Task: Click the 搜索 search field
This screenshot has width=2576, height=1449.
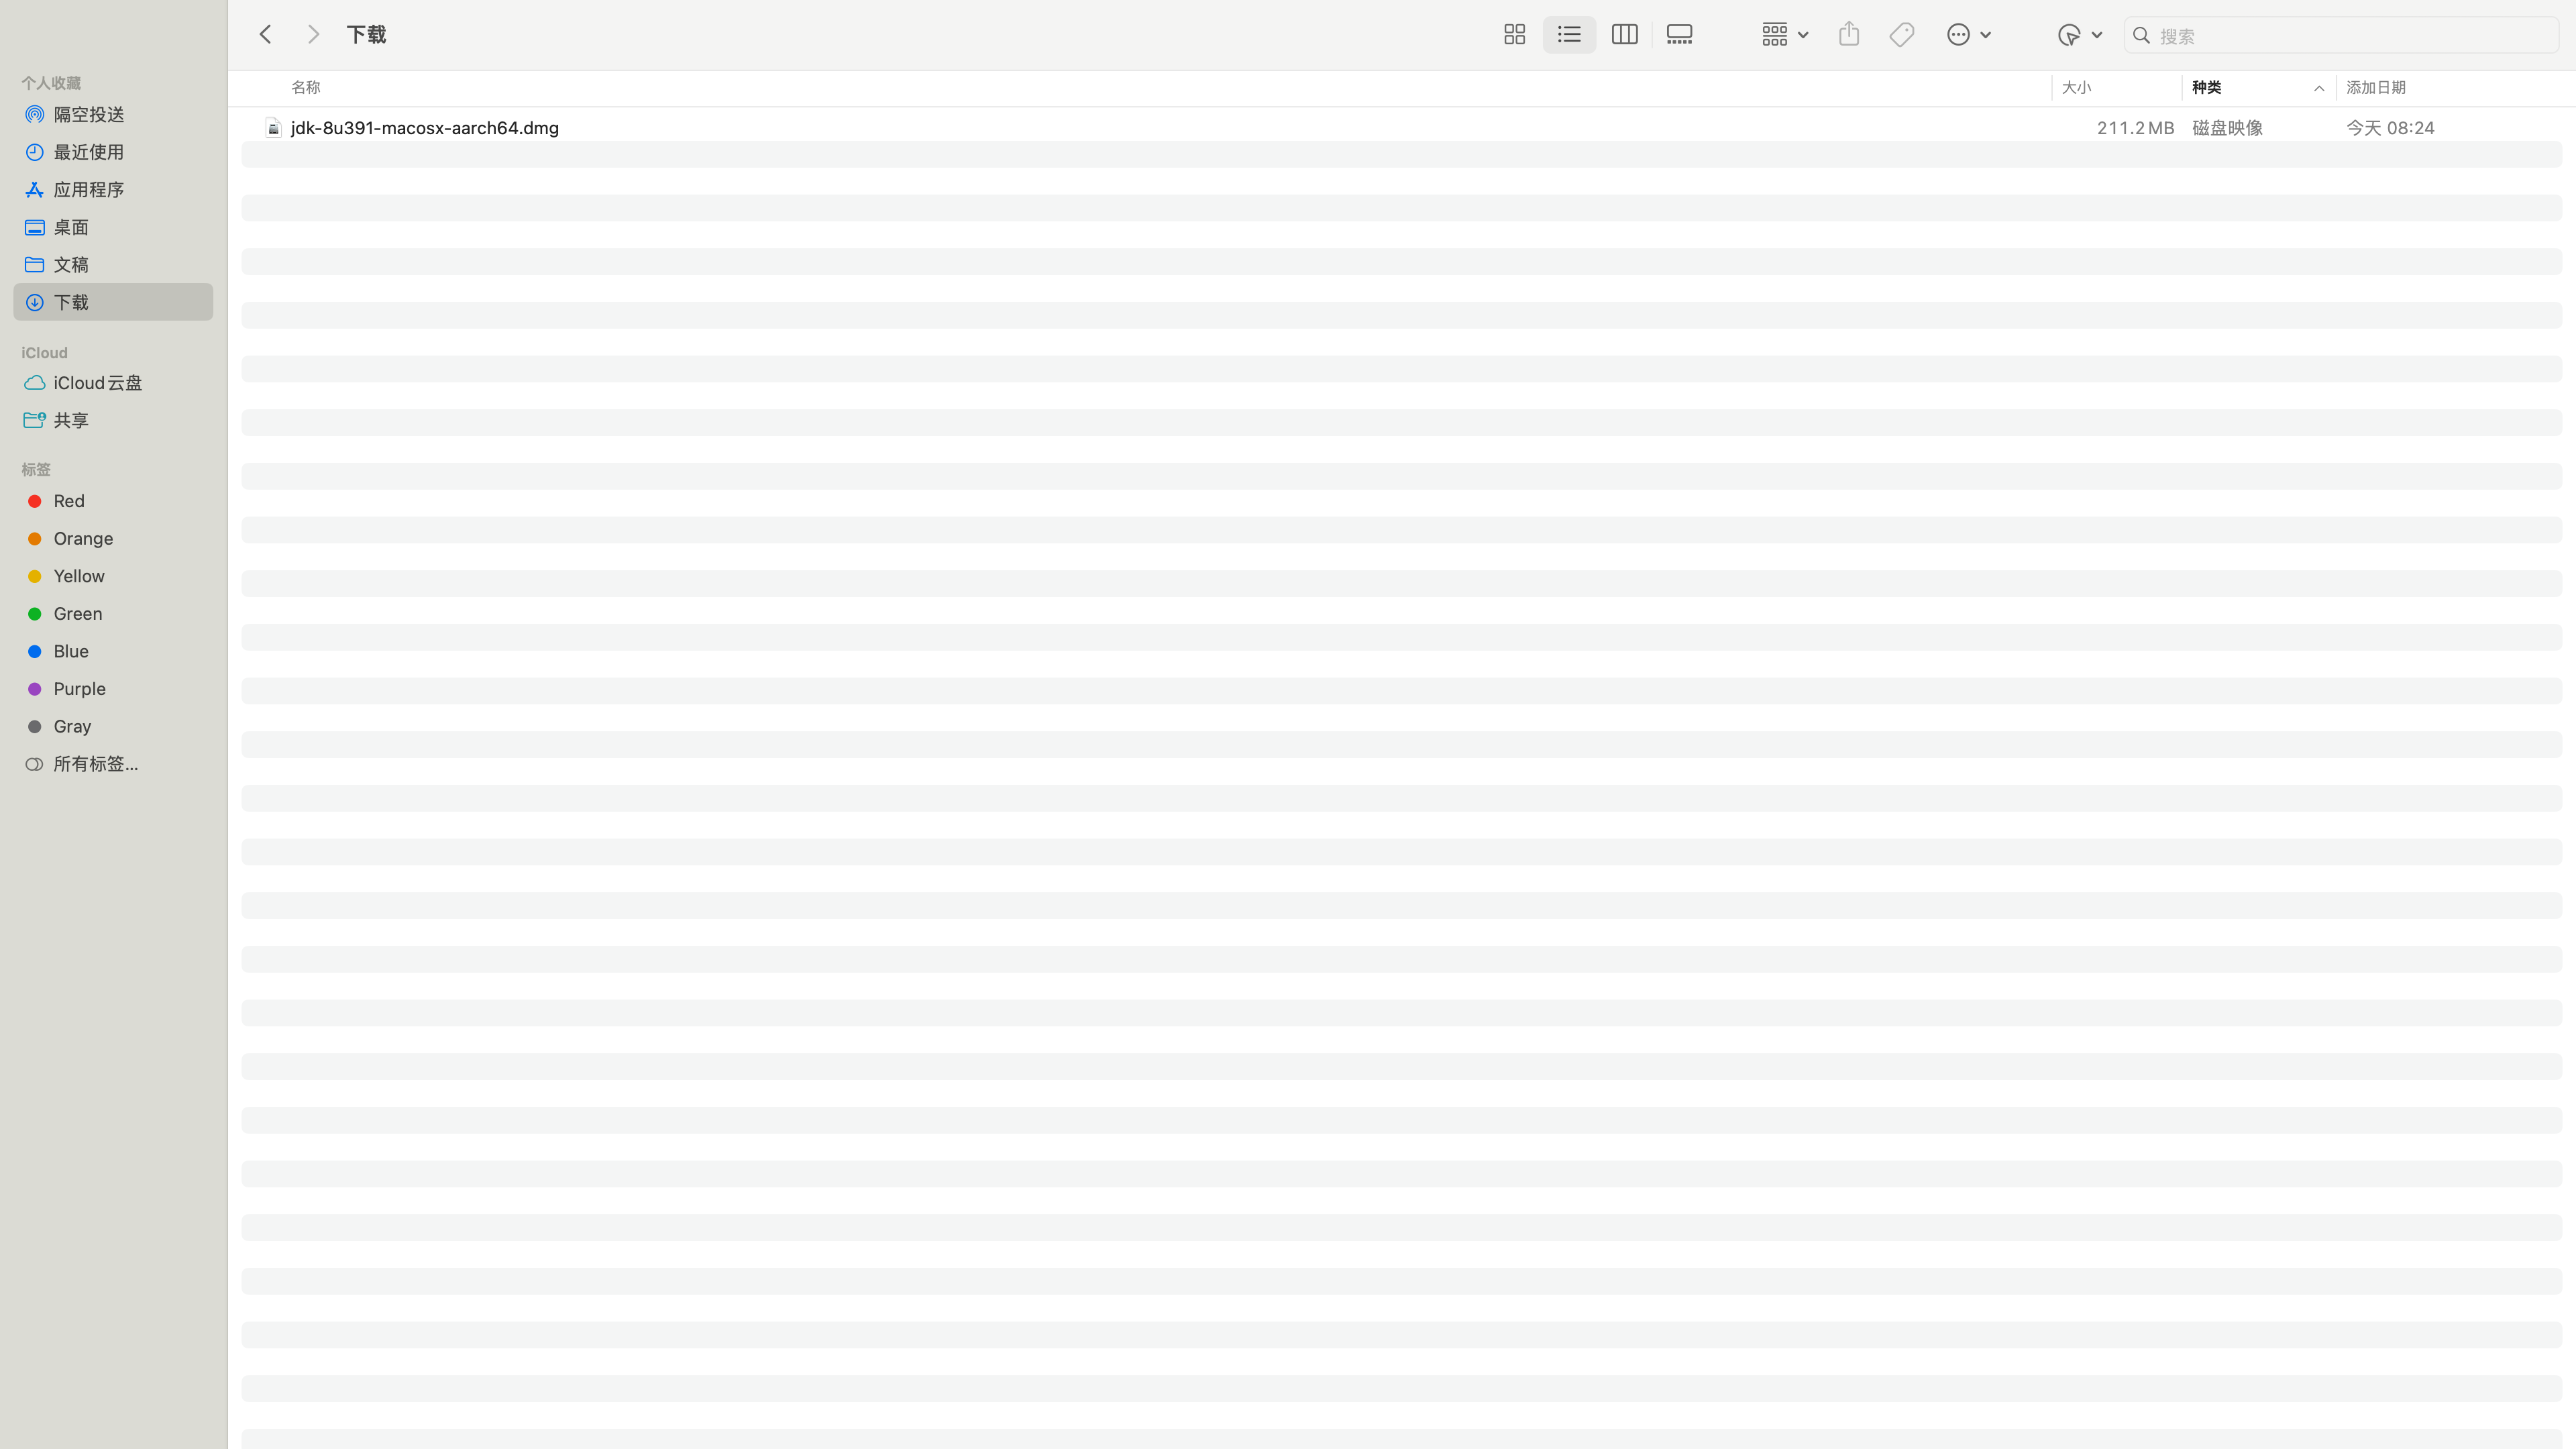Action: coord(2340,35)
